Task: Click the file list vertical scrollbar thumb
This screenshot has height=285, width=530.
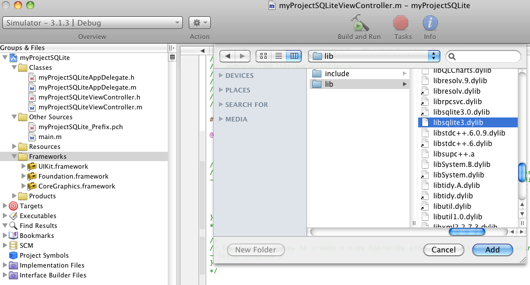Action: point(522,172)
